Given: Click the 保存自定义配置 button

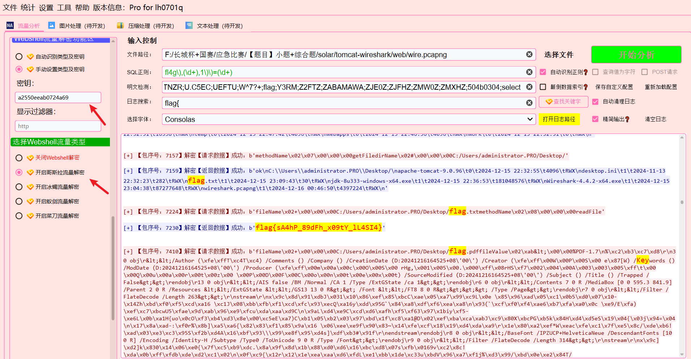Looking at the screenshot, I should tap(614, 87).
